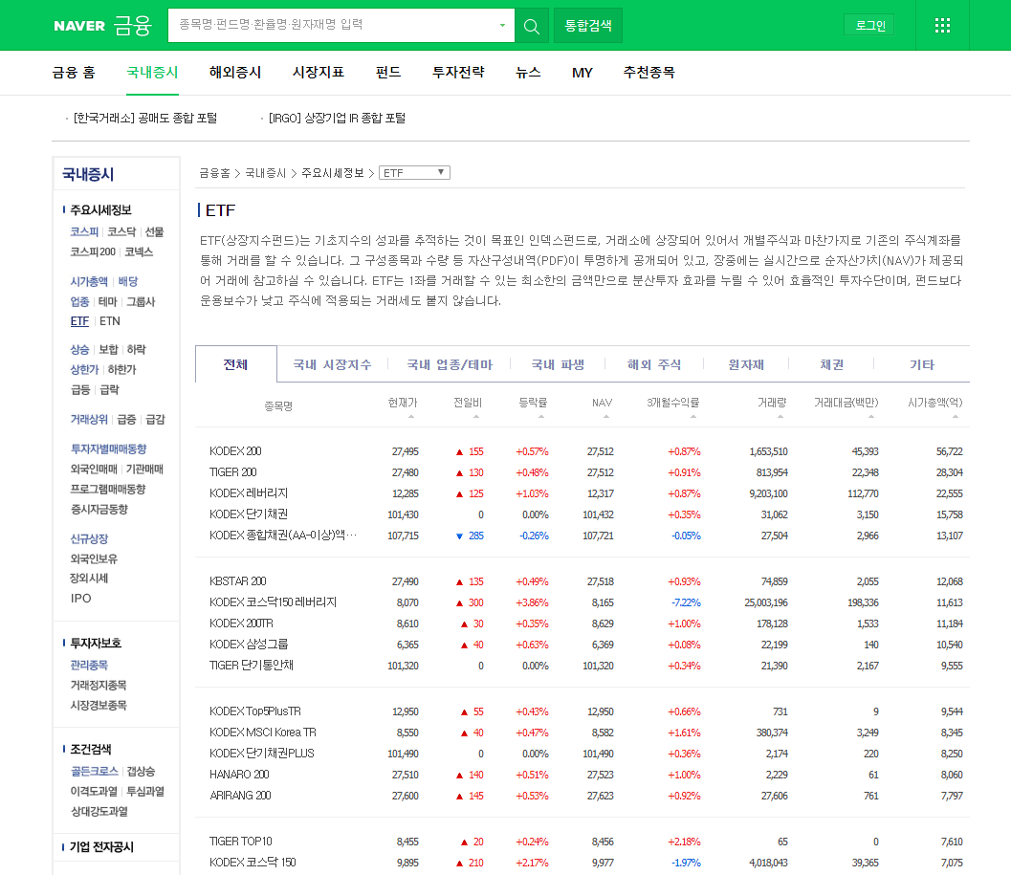Sort by 전일비 column arrow
The height and width of the screenshot is (875, 1011).
(x=476, y=417)
